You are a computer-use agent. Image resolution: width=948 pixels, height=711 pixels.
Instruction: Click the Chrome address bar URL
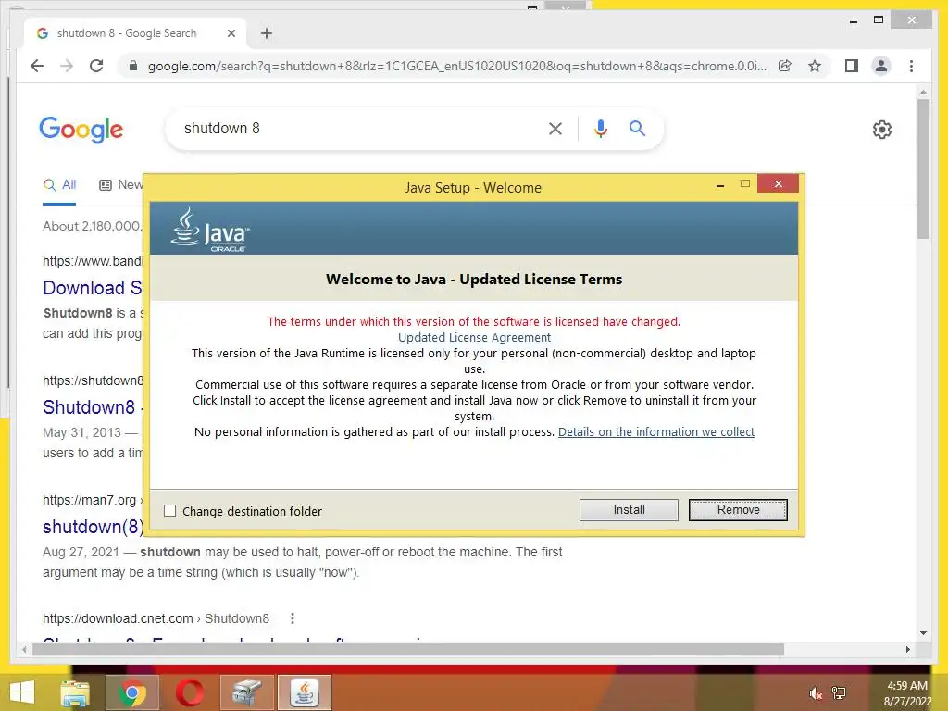456,66
